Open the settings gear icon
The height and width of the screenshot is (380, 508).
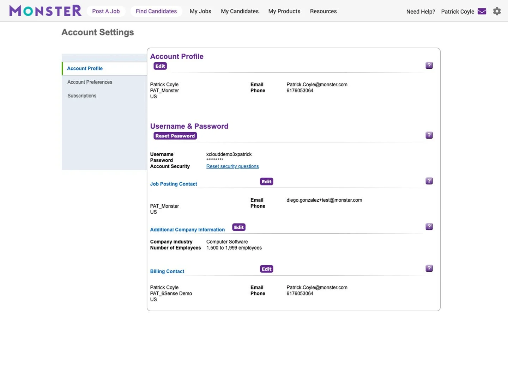(497, 11)
